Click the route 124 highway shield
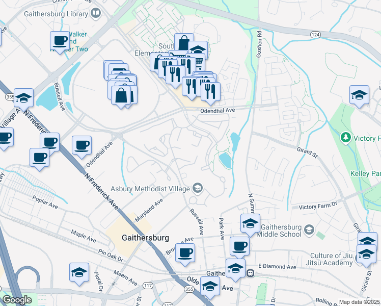The width and height of the screenshot is (381, 306). point(315,35)
